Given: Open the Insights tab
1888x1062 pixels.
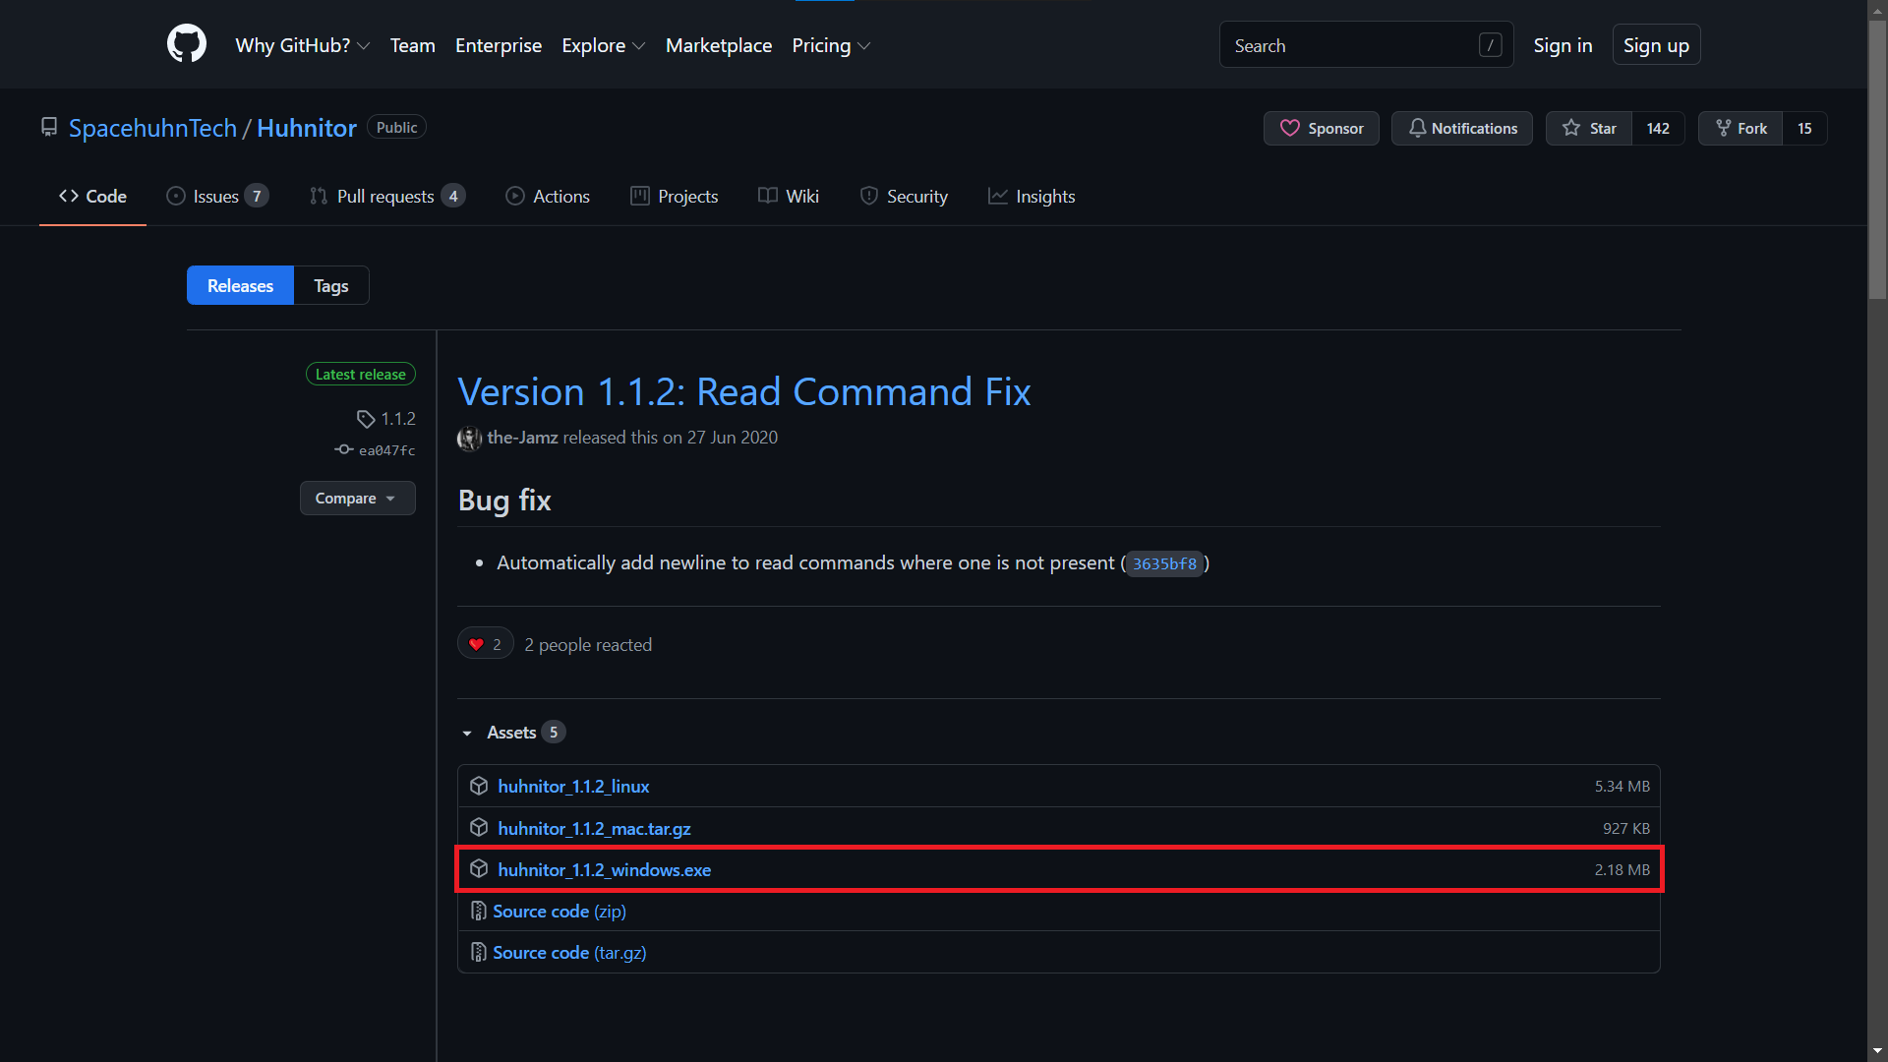Looking at the screenshot, I should pyautogui.click(x=1032, y=196).
